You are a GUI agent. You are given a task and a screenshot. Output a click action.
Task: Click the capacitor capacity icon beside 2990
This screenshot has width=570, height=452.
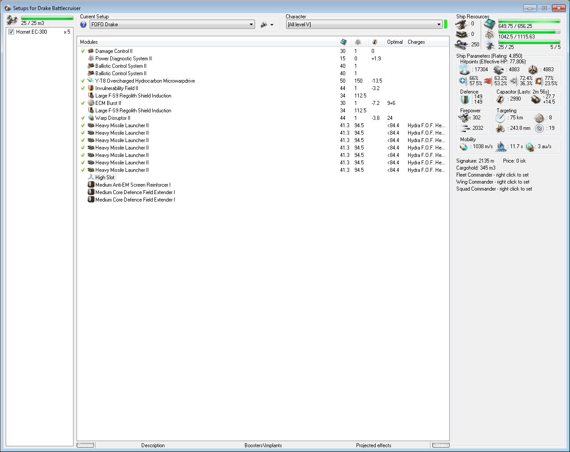500,99
